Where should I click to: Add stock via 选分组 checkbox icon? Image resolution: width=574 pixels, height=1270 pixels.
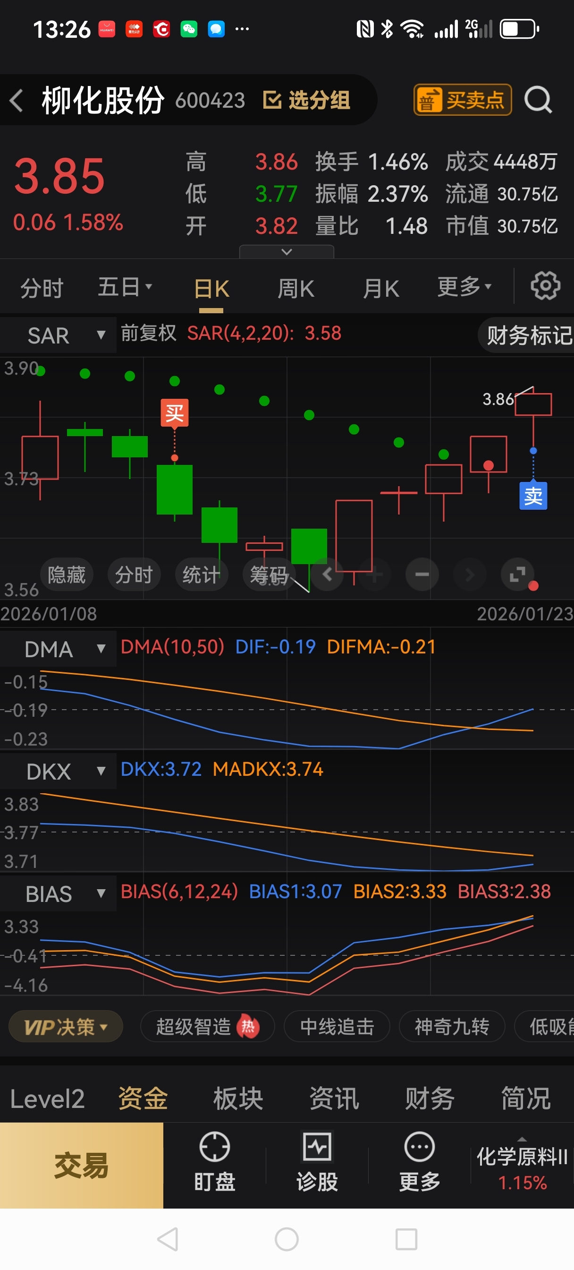pyautogui.click(x=272, y=100)
